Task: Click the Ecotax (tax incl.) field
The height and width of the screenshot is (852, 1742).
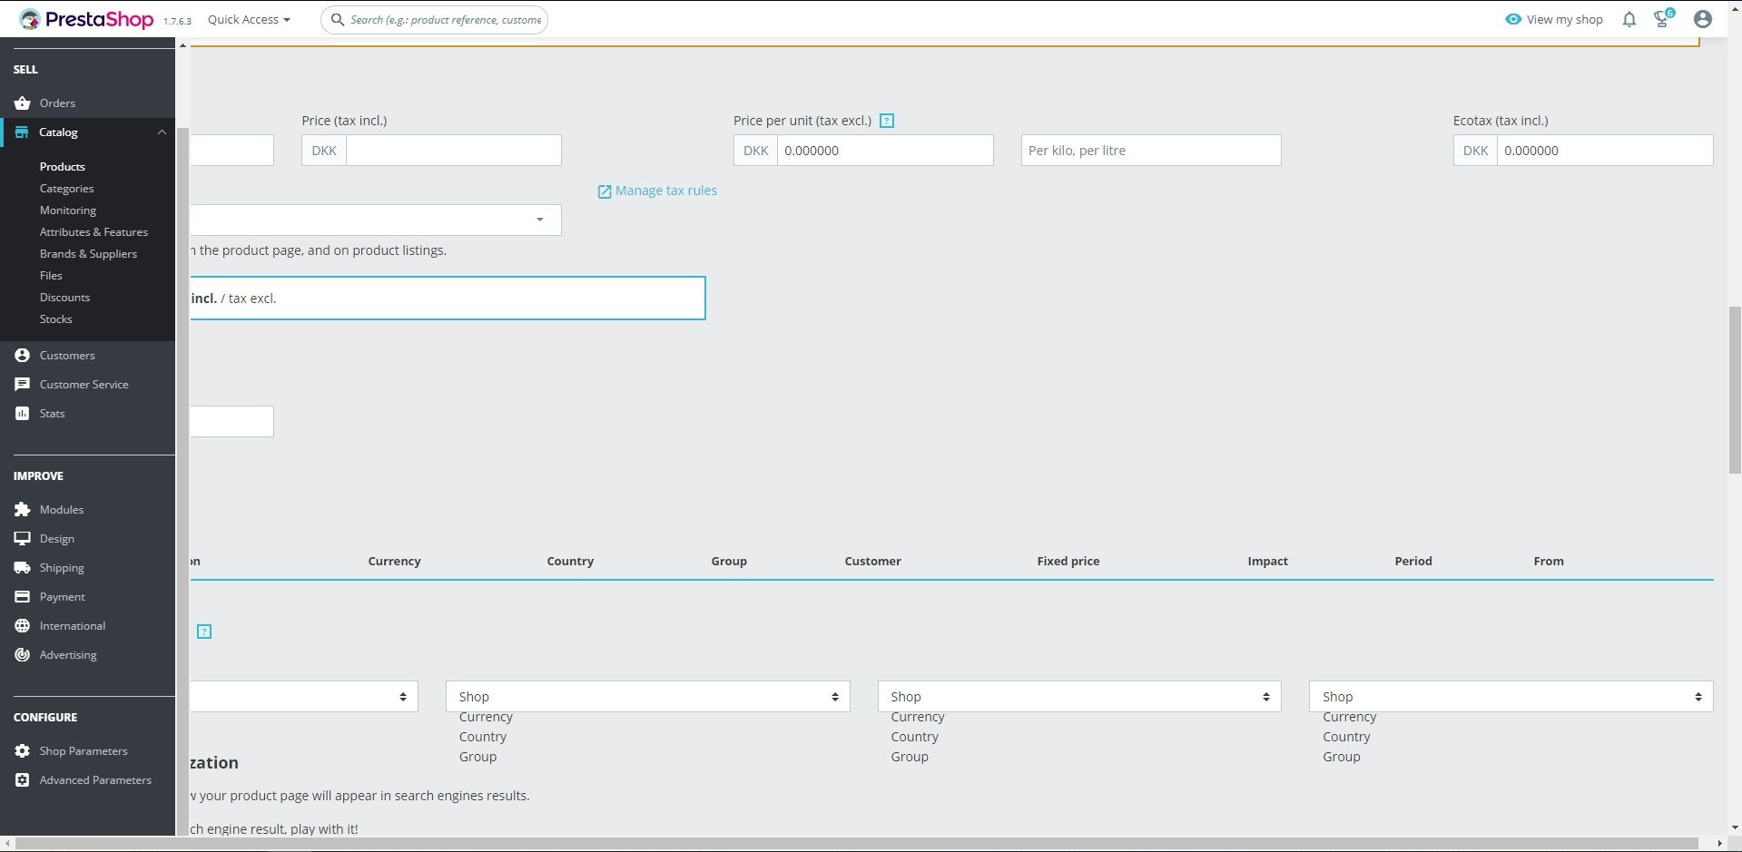Action: point(1605,151)
